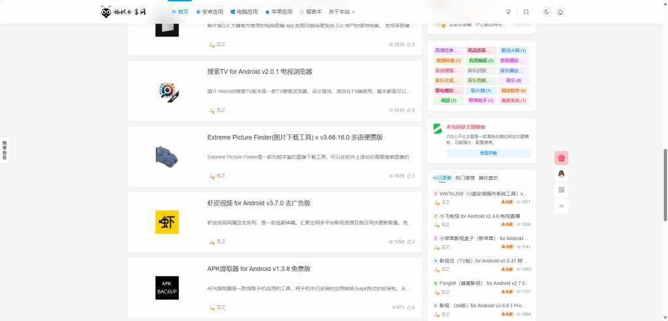Toggle dark mode moon icon
The image size is (668, 321).
click(x=547, y=12)
